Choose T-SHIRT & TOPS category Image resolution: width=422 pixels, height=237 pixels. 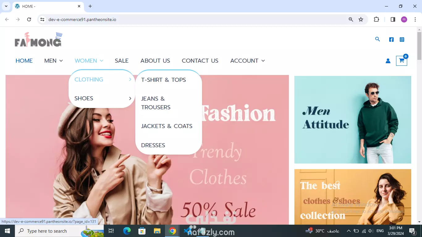[x=163, y=80]
